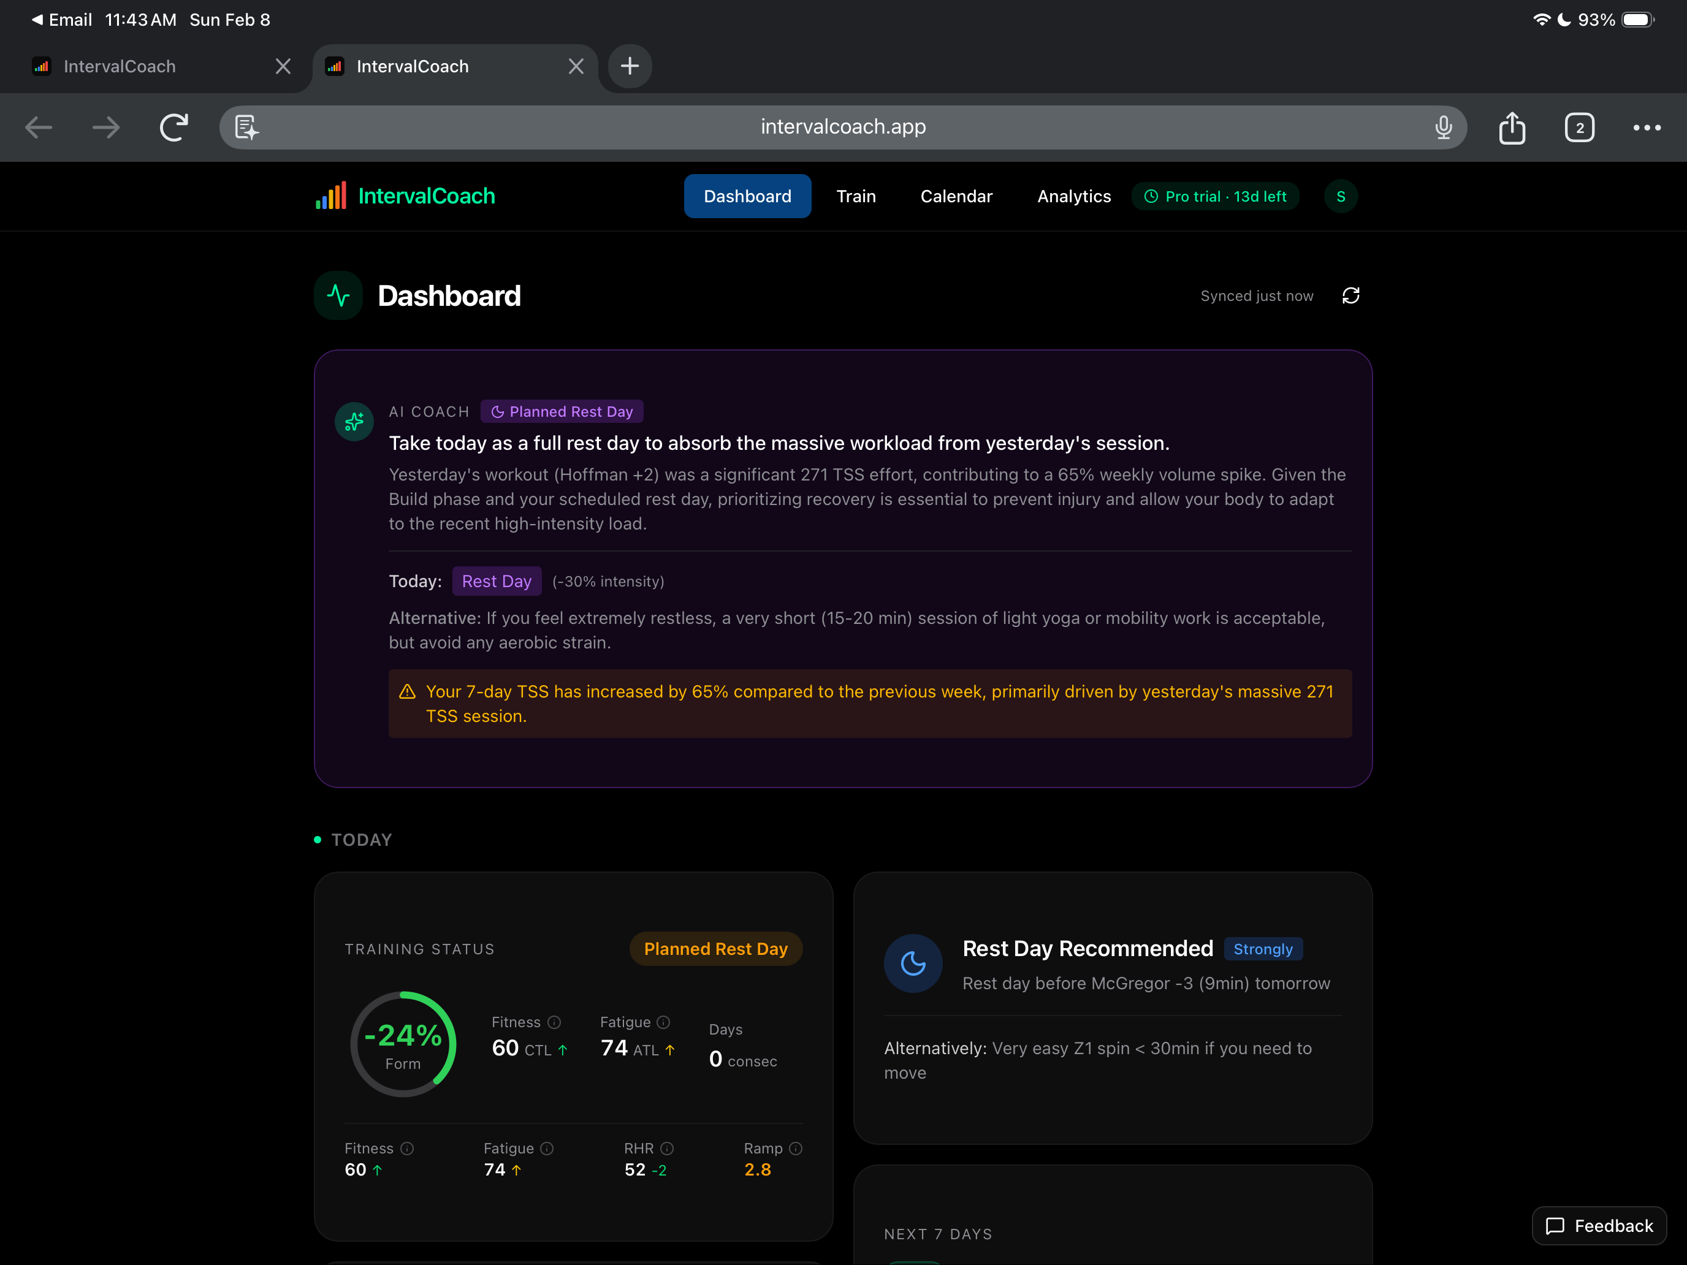
Task: Open the browser three-dots more menu
Action: pyautogui.click(x=1647, y=127)
